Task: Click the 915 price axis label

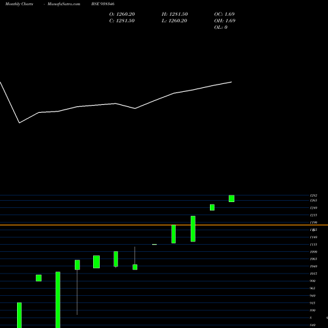Action: click(312, 303)
